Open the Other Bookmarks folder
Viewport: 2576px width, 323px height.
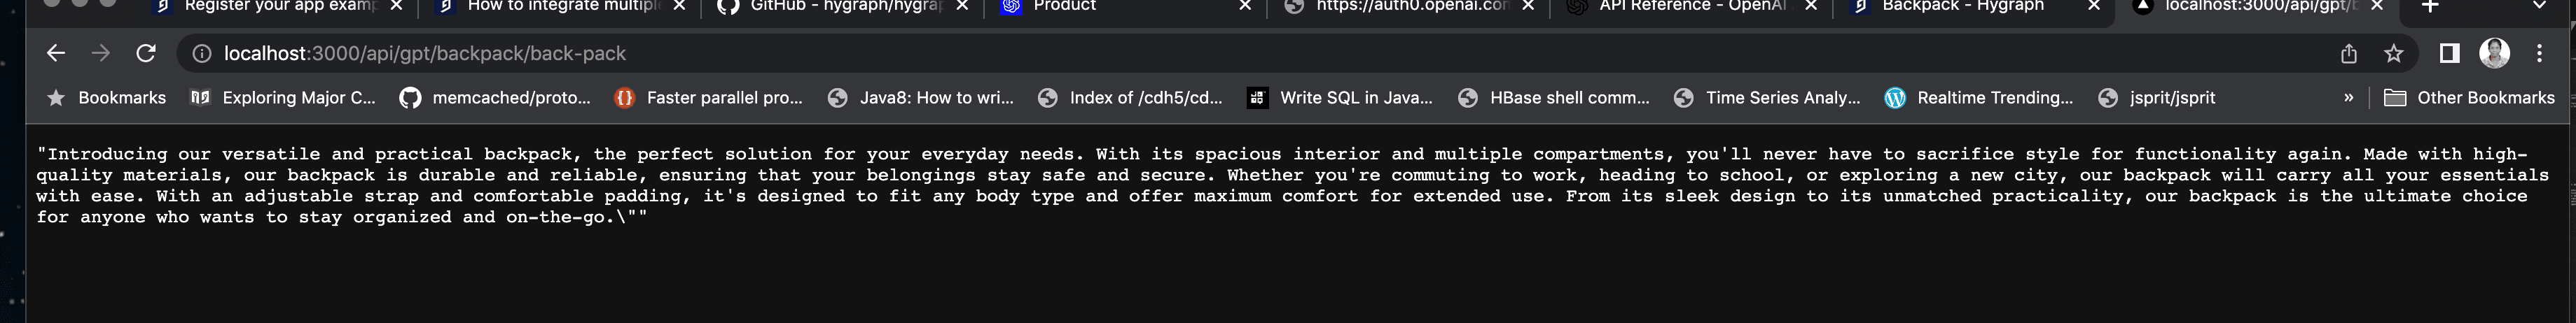2469,98
